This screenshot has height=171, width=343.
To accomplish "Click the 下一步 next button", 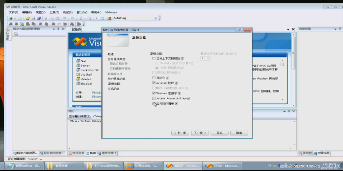I will [200, 133].
